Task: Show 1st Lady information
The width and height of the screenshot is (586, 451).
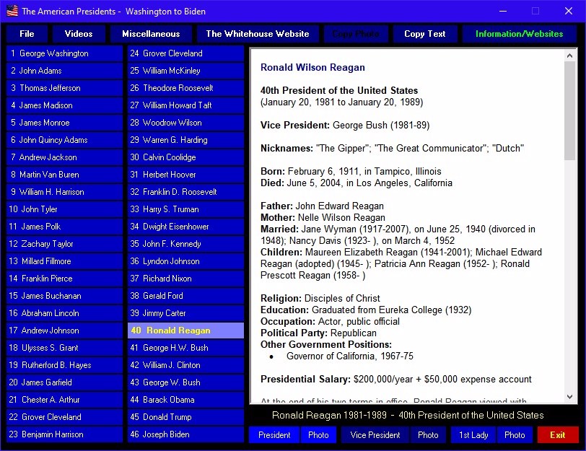Action: pyautogui.click(x=473, y=435)
